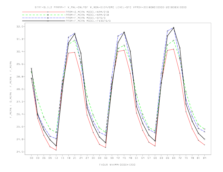Click x-axis forecast hour label 66
This screenshot has height=172, width=223.
(x=168, y=158)
